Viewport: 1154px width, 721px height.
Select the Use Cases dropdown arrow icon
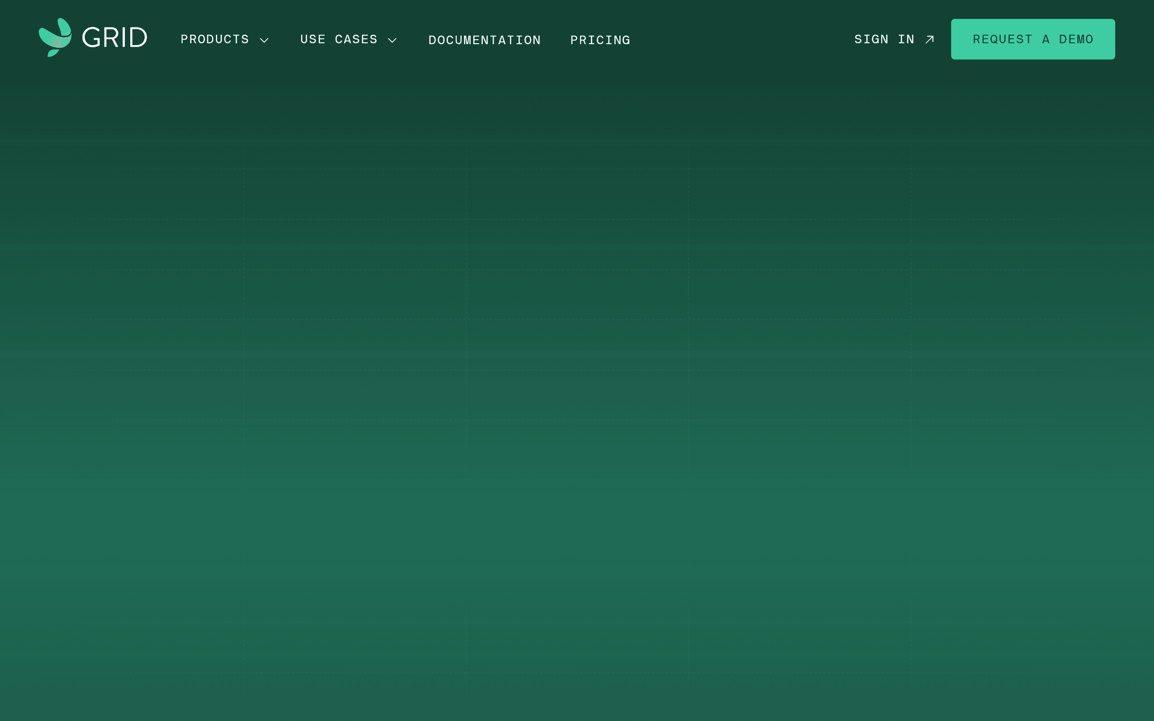(x=392, y=41)
